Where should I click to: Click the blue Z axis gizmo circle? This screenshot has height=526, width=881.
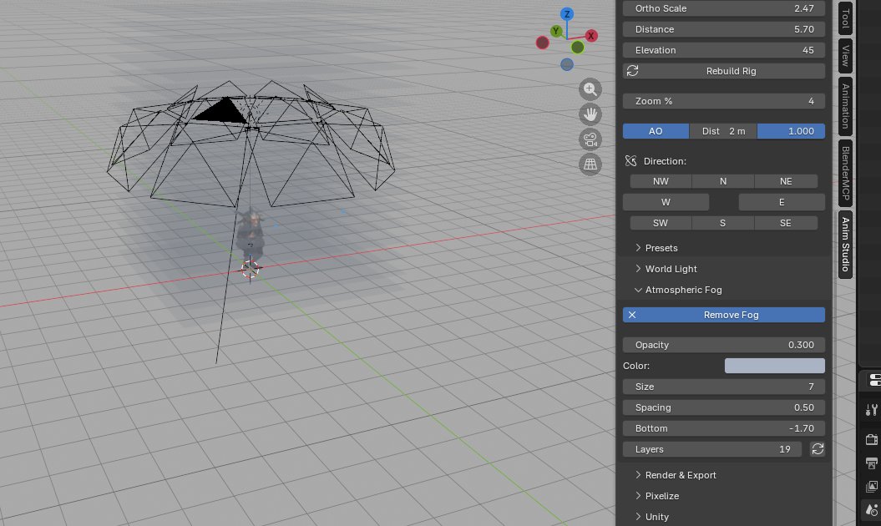[567, 14]
